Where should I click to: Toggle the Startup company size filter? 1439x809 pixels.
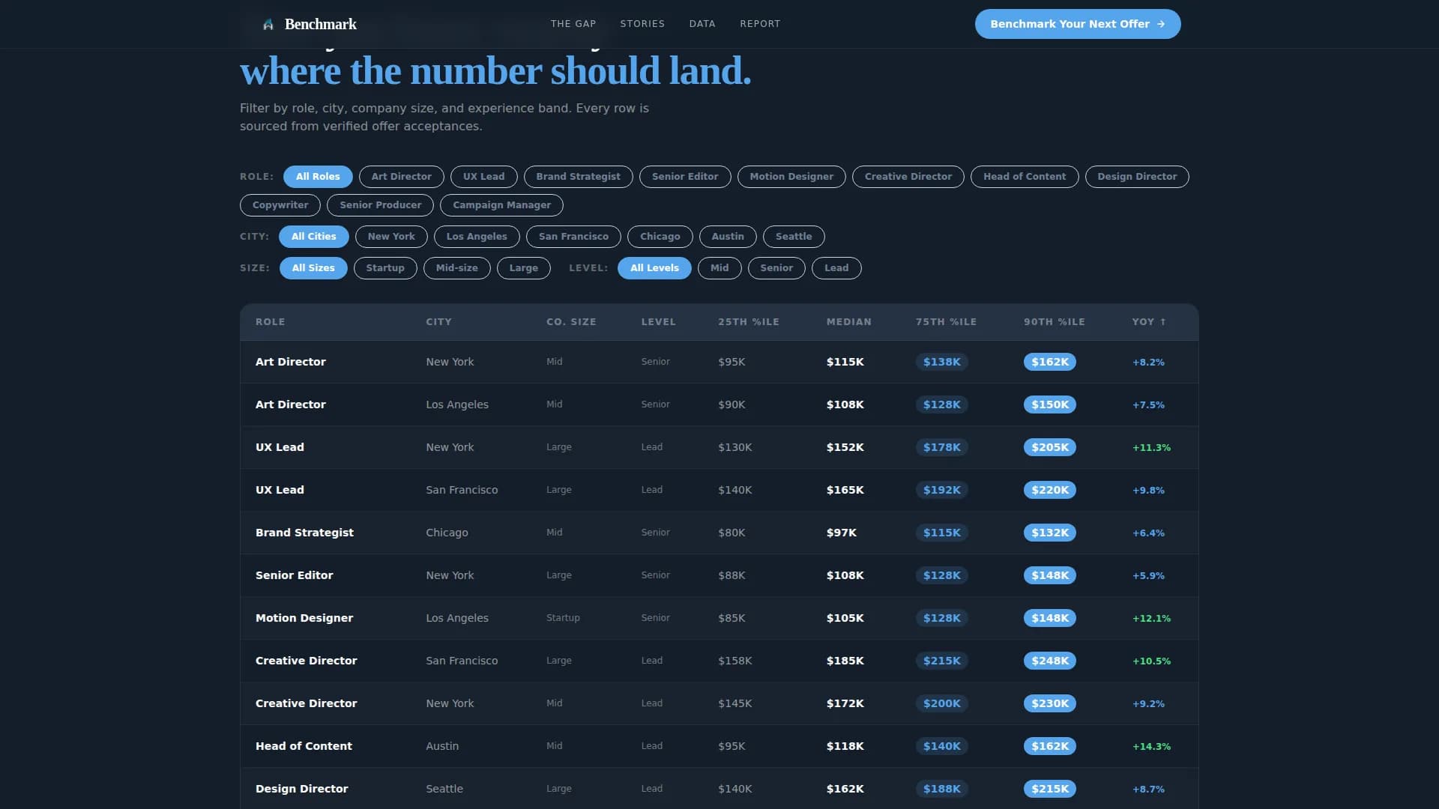click(x=385, y=267)
